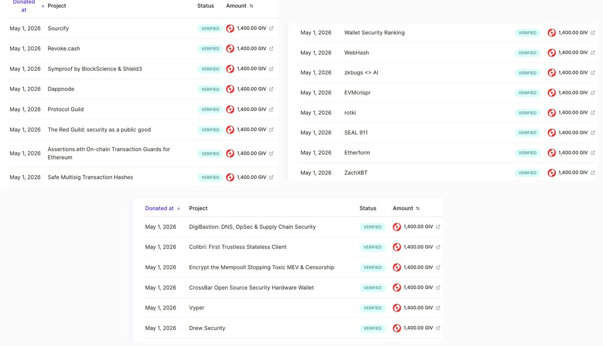Click GIV token icon in Vyper row
The width and height of the screenshot is (603, 346).
pos(397,308)
